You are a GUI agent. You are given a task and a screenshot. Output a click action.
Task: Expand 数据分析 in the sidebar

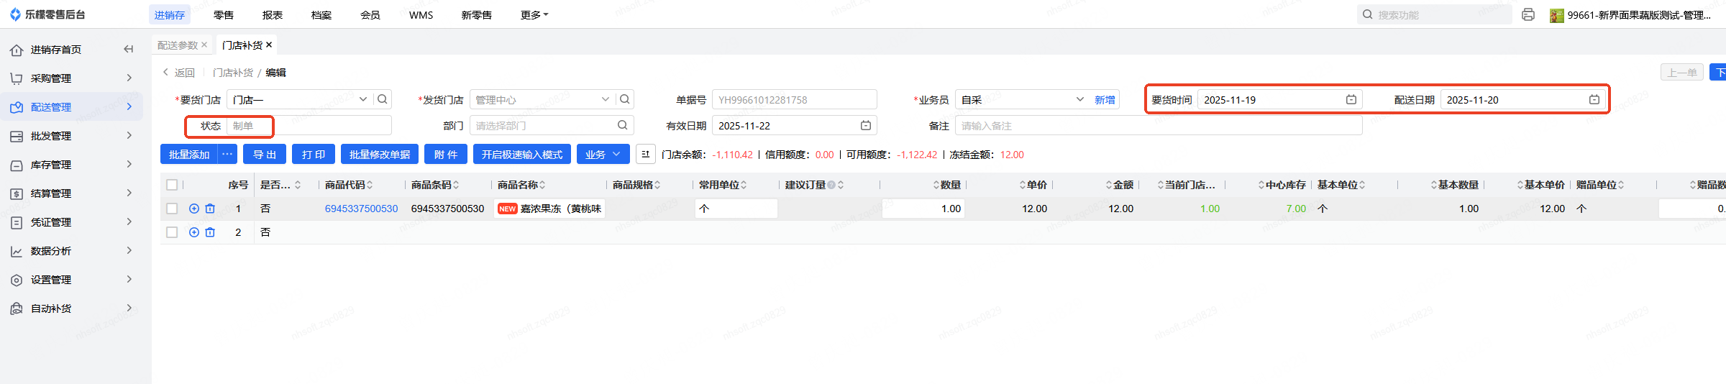[x=129, y=250]
